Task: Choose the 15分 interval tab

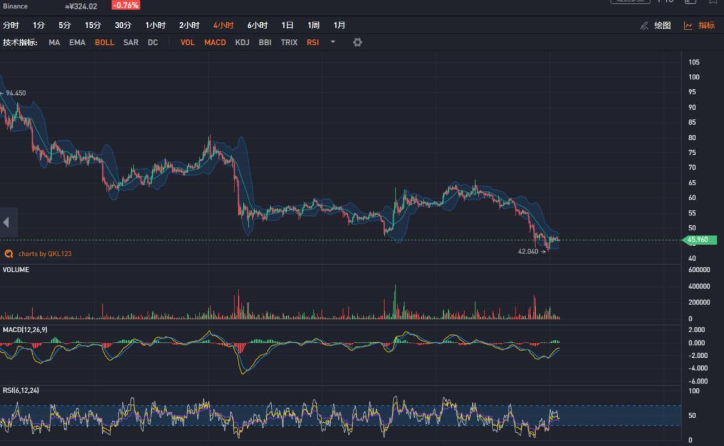Action: tap(93, 26)
